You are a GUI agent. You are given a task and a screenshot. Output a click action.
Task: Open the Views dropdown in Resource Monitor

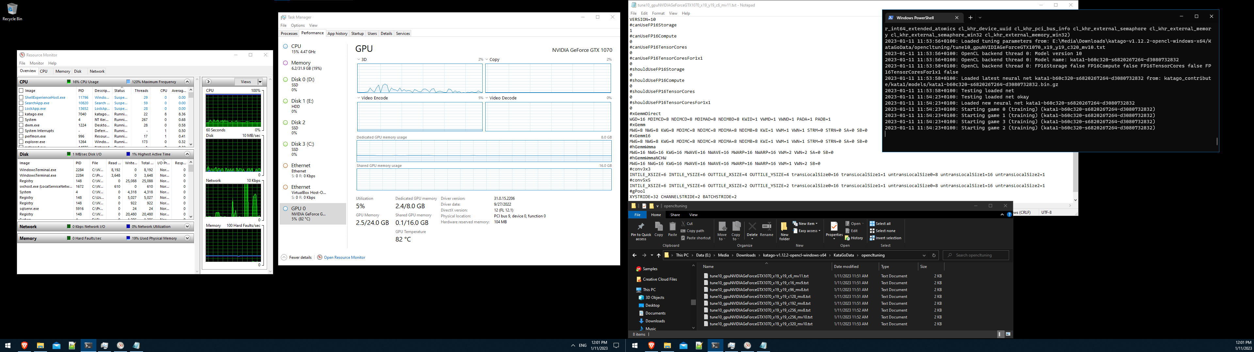(x=260, y=82)
